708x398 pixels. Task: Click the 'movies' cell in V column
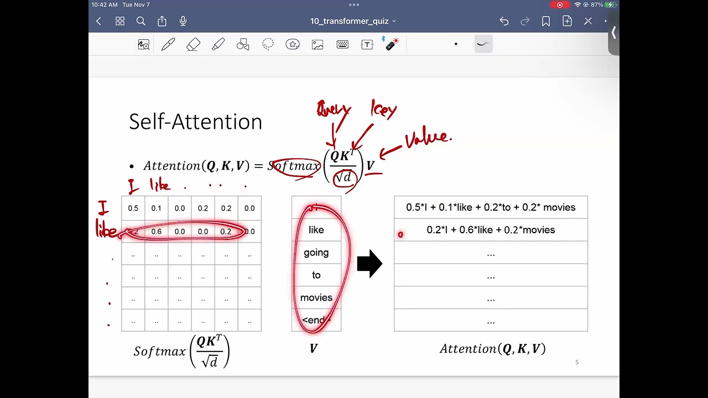316,297
